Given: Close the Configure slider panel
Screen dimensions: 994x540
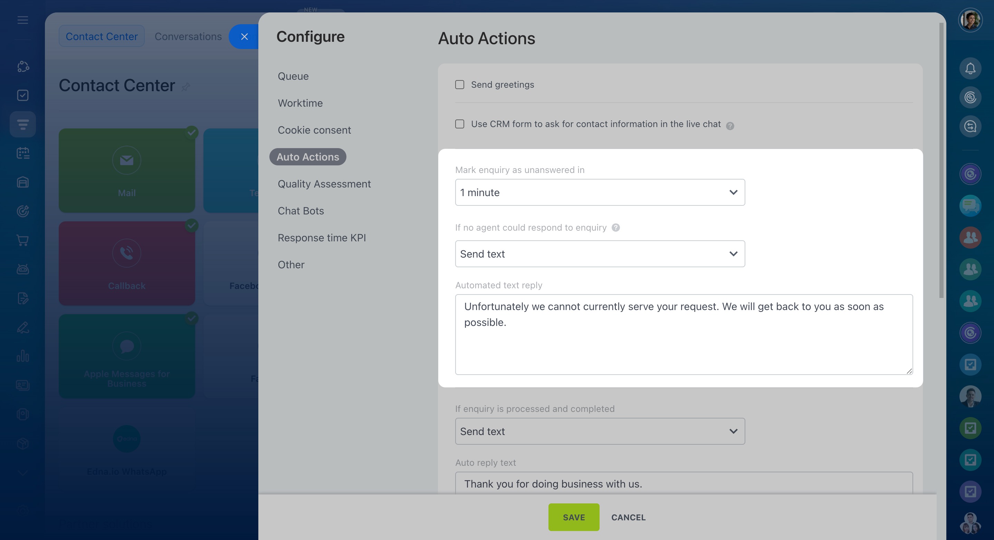Looking at the screenshot, I should point(244,37).
